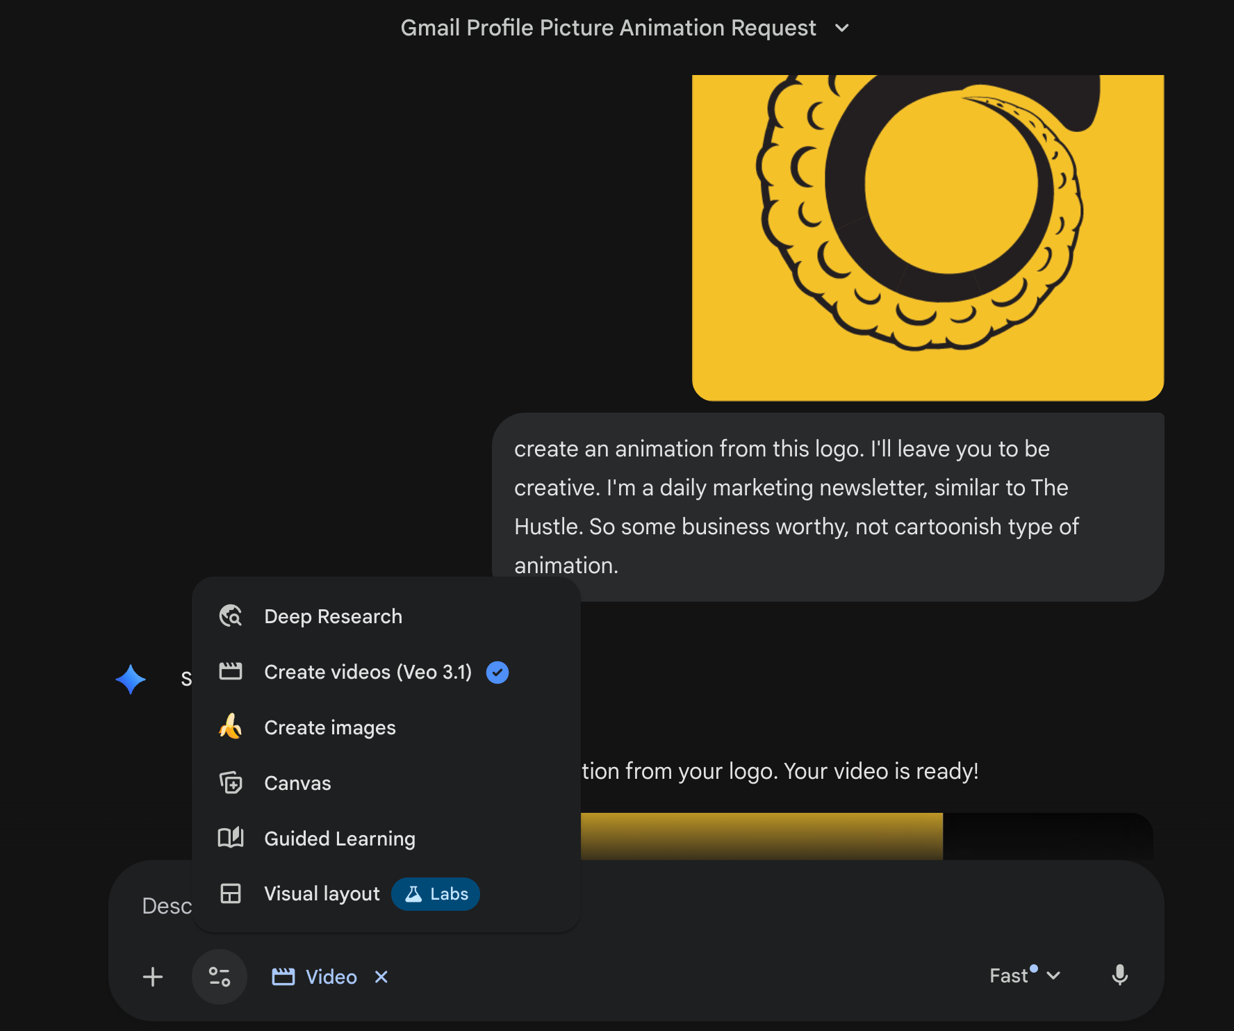Expand the conversation title dropdown chevron

[842, 28]
